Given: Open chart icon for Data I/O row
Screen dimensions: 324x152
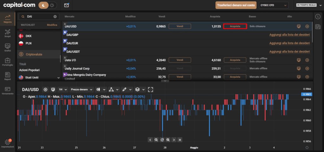Looking at the screenshot, I should (299, 60).
